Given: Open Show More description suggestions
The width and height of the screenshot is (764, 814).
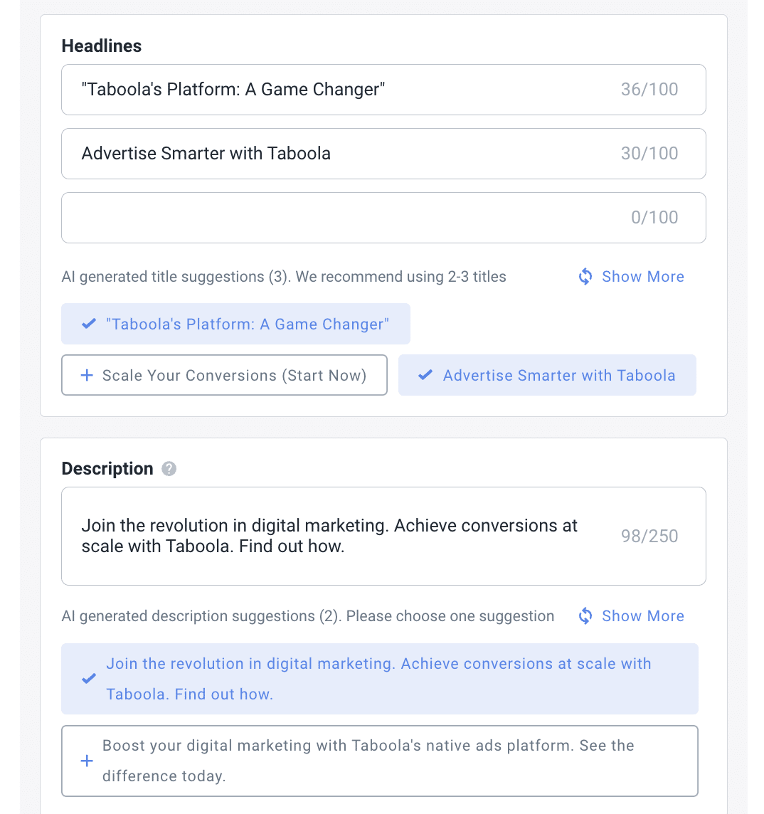Looking at the screenshot, I should tap(643, 615).
